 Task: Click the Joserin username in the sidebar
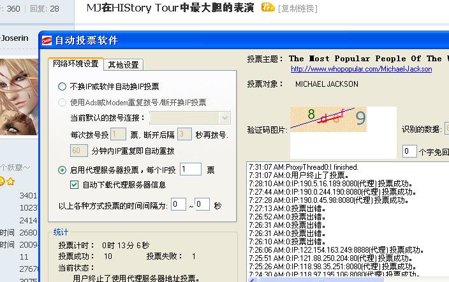click(14, 38)
